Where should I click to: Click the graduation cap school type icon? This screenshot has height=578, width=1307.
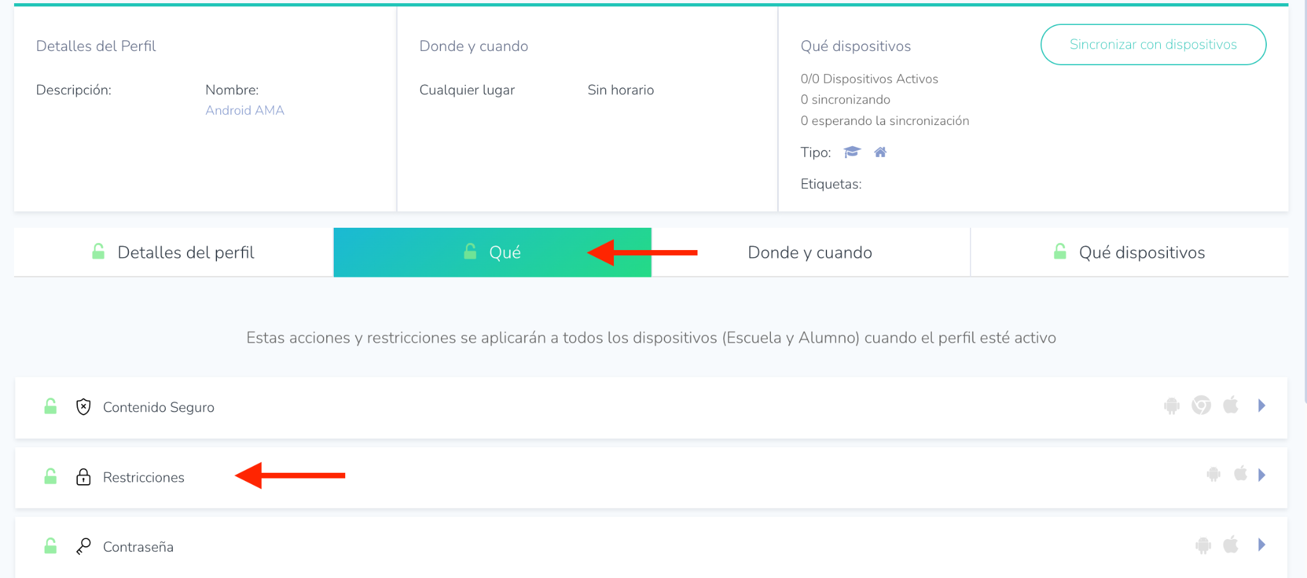(x=852, y=152)
